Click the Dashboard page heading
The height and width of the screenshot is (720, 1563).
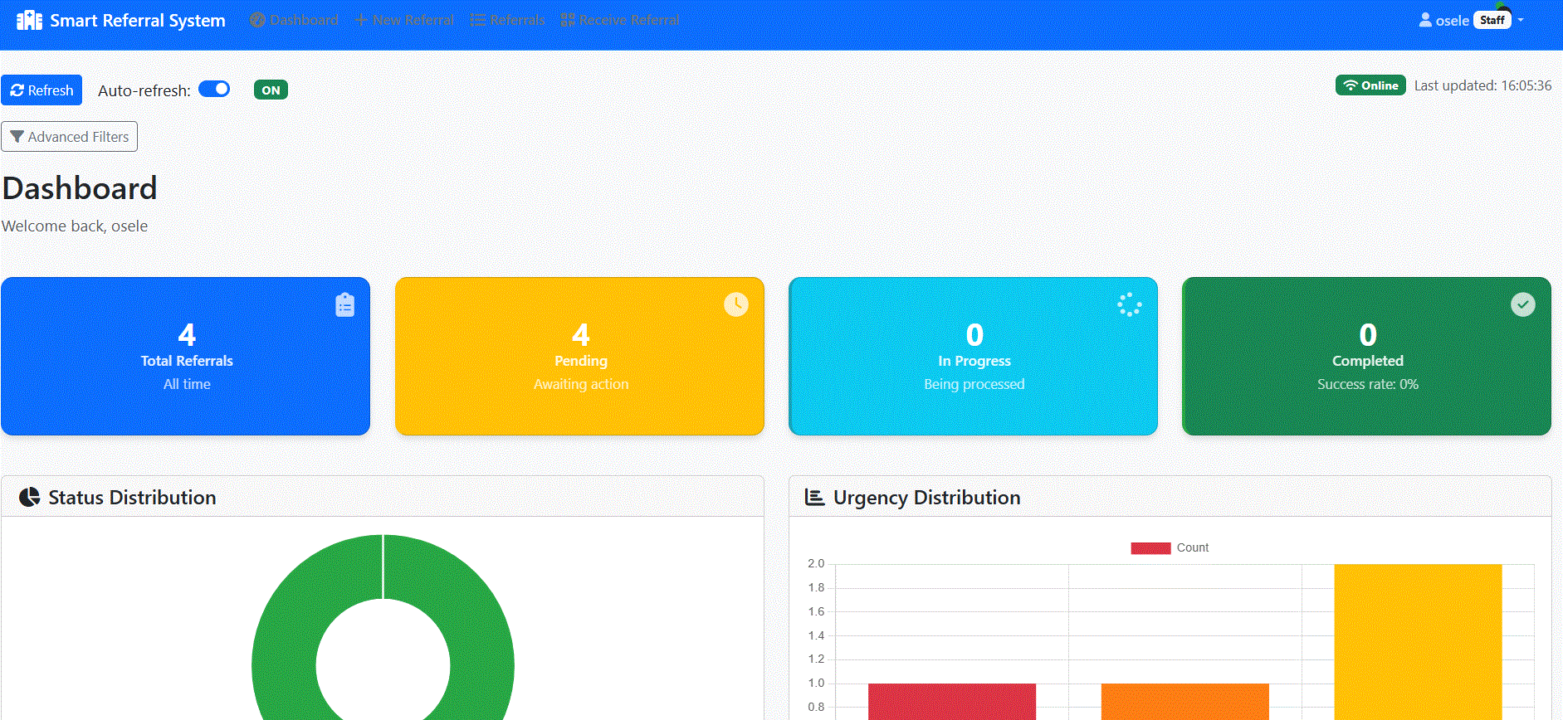(80, 188)
